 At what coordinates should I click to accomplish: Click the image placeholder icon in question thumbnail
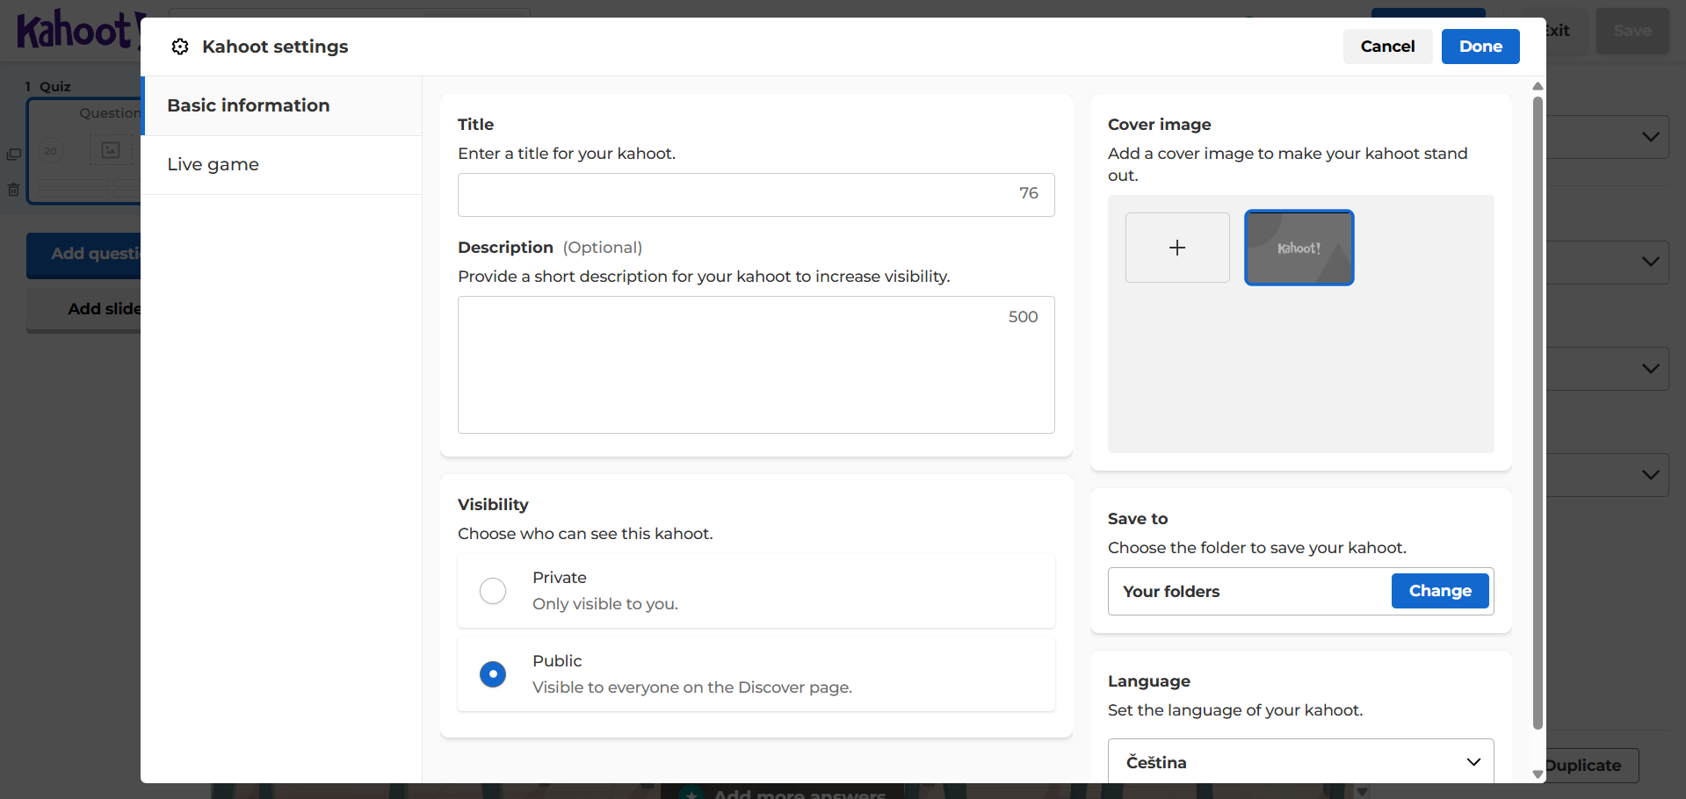(x=111, y=150)
